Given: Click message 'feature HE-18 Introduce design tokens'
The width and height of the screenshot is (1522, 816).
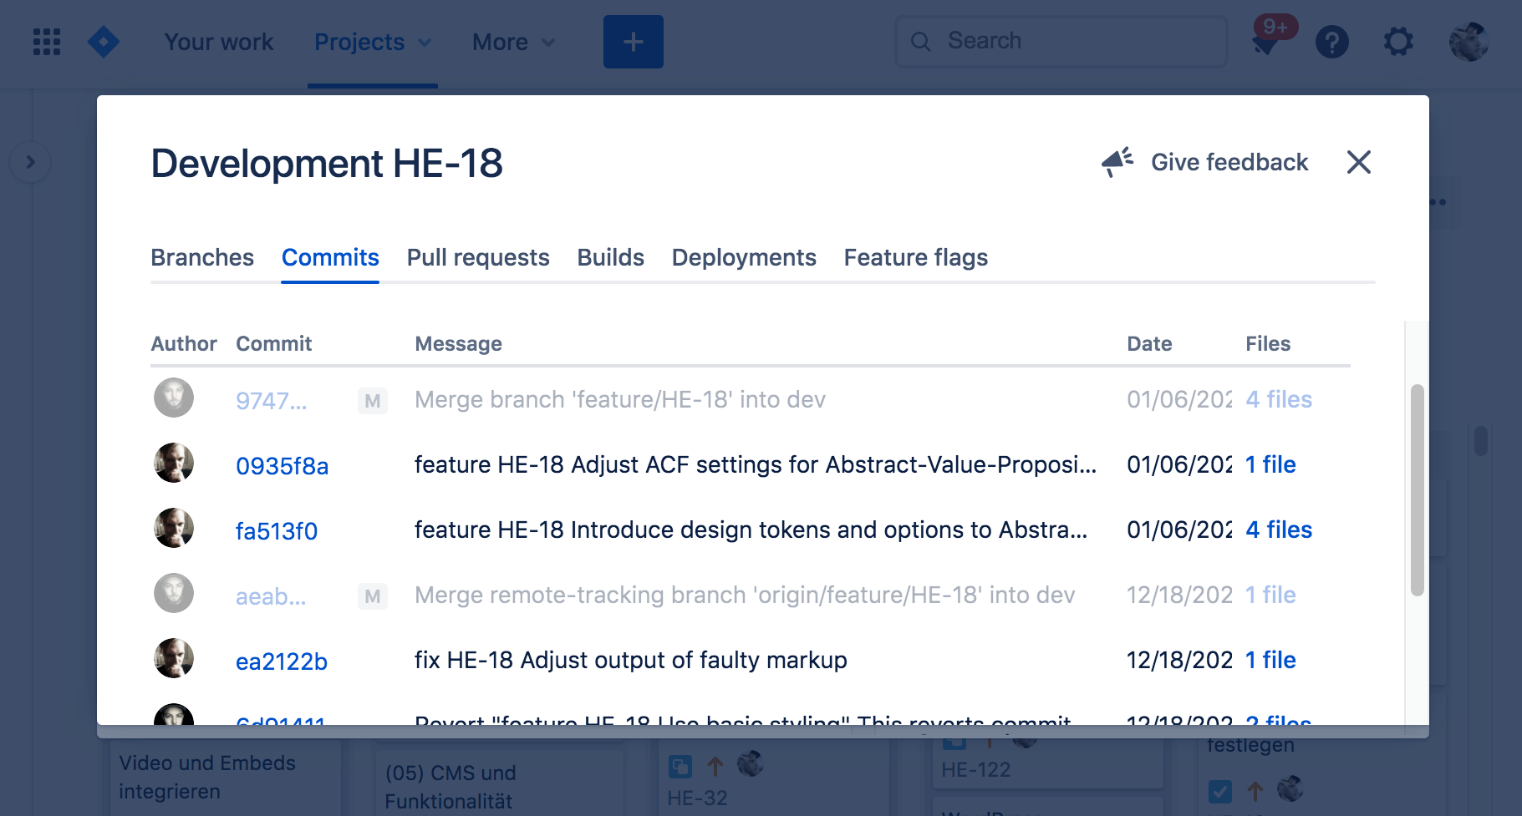Looking at the screenshot, I should click(751, 530).
